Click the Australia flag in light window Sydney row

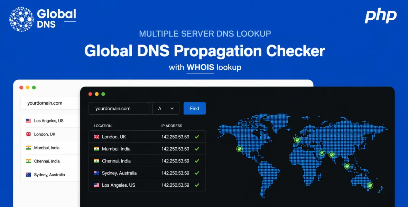(x=29, y=175)
